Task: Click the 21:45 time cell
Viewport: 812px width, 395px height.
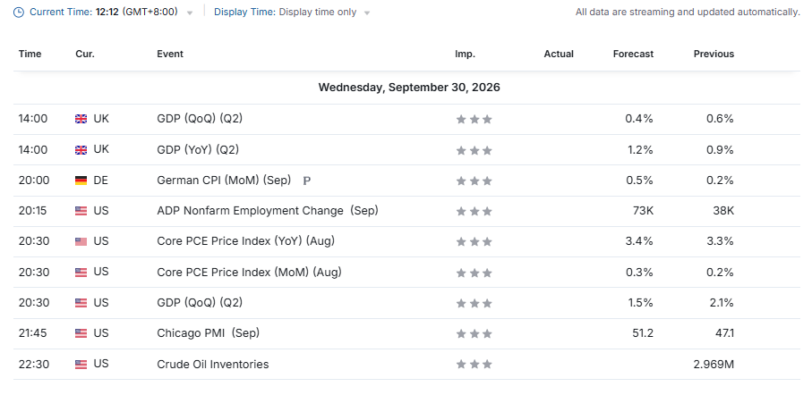Action: (32, 333)
